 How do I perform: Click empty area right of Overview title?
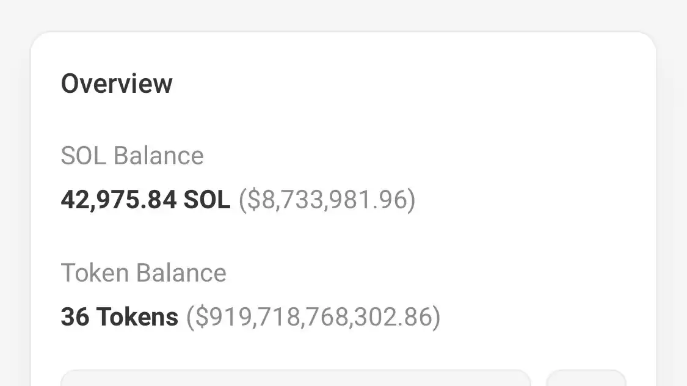[394, 83]
